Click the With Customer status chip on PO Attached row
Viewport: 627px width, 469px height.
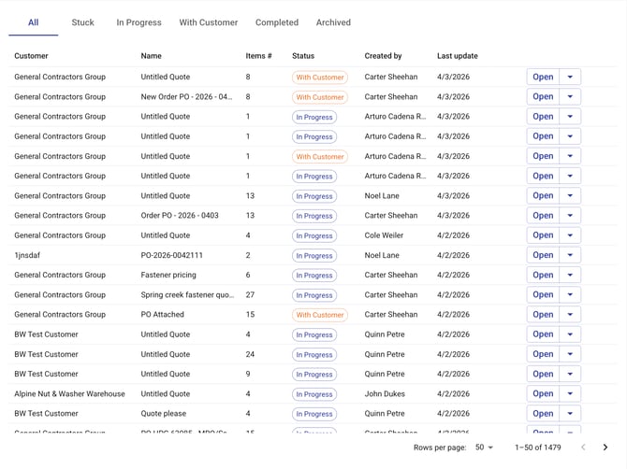[x=320, y=315]
